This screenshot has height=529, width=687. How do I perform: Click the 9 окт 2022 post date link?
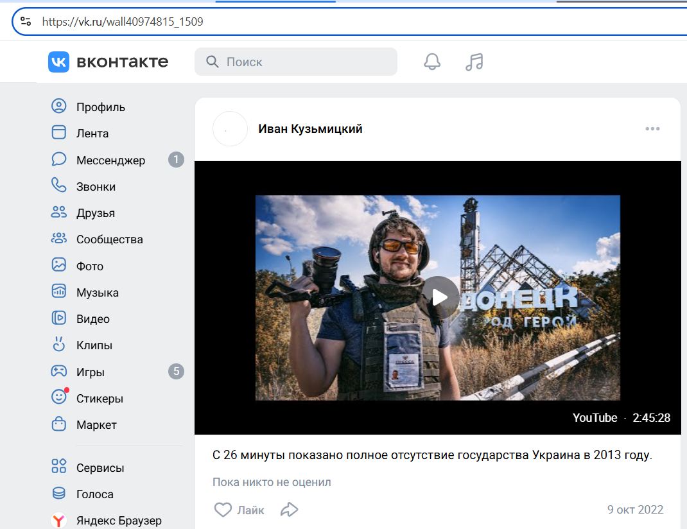635,510
